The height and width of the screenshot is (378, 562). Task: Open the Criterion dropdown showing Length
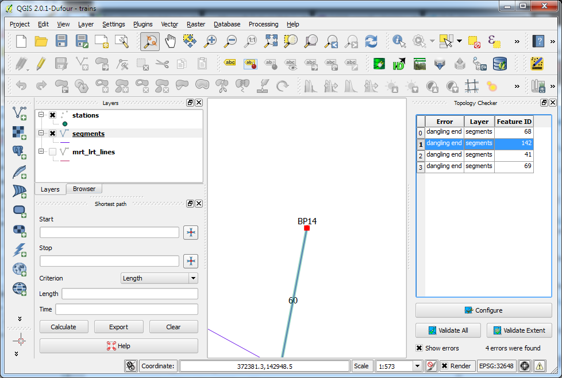click(159, 278)
